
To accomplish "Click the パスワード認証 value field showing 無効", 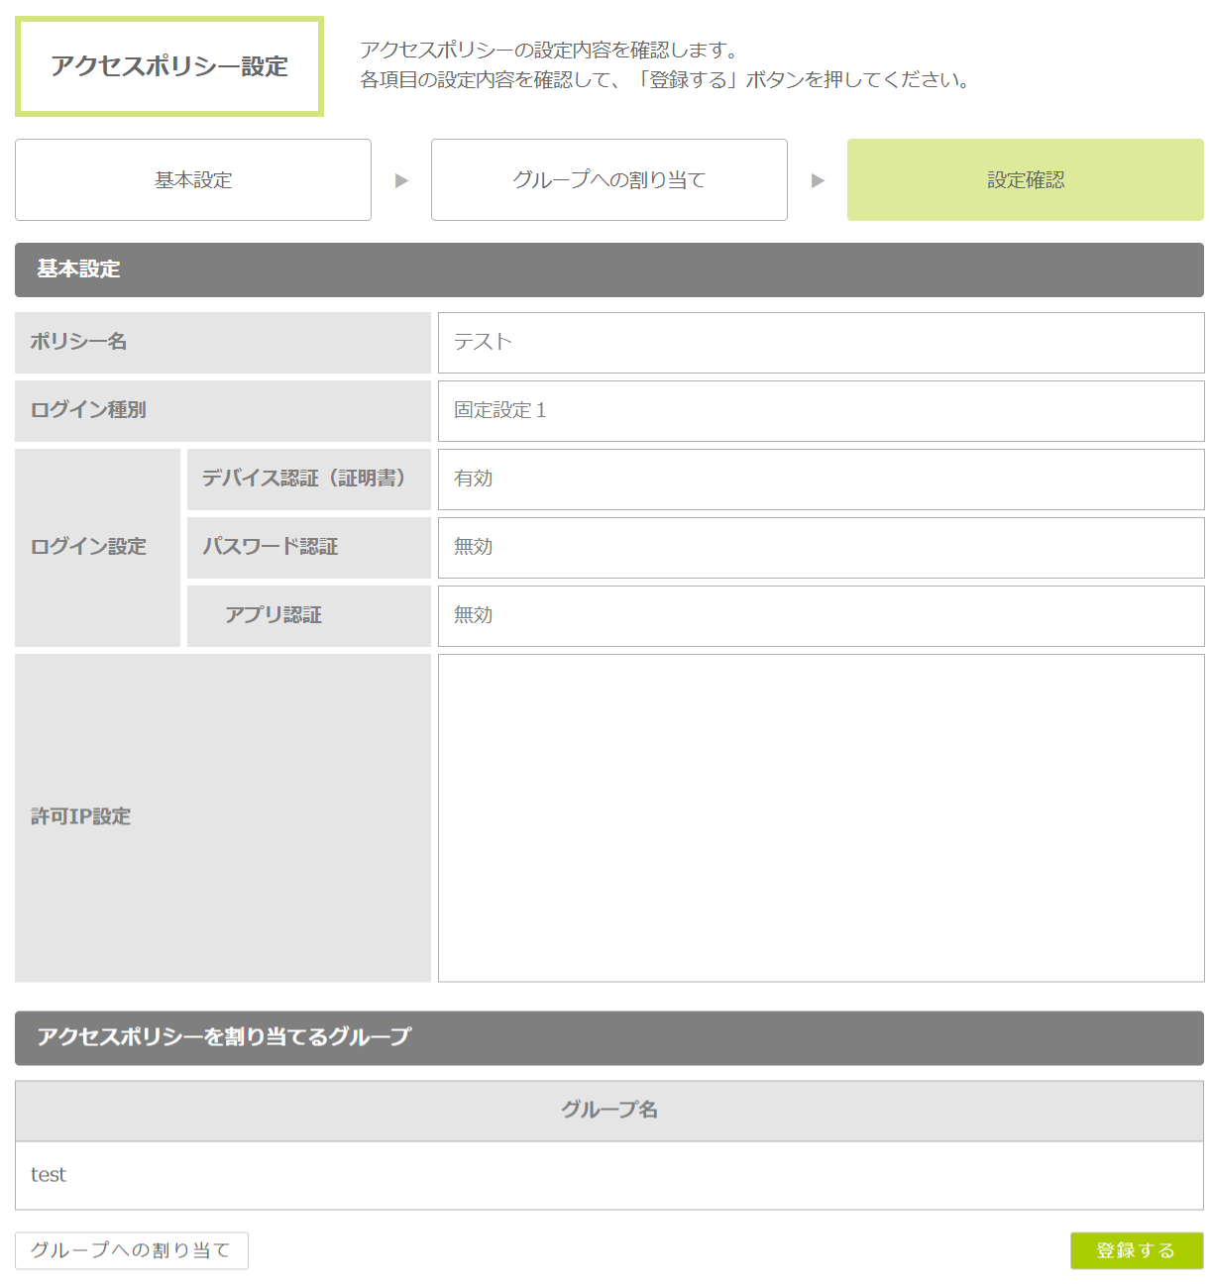I will 821,548.
